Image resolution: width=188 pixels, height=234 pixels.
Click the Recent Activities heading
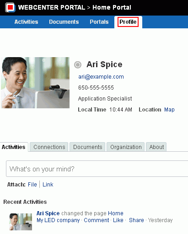(x=25, y=202)
